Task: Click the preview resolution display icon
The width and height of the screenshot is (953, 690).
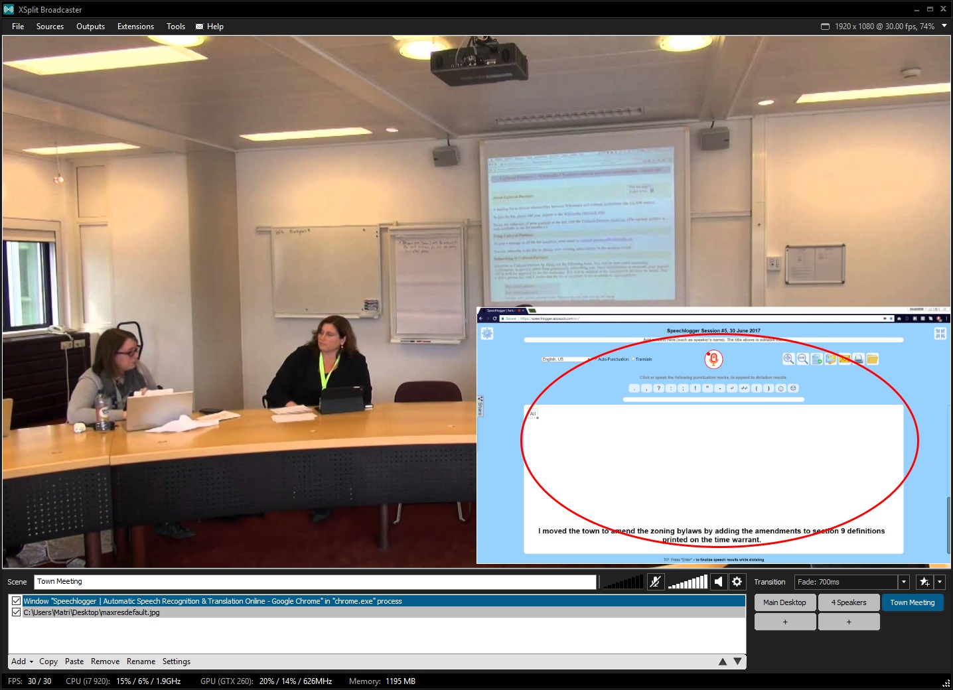Action: (x=825, y=27)
